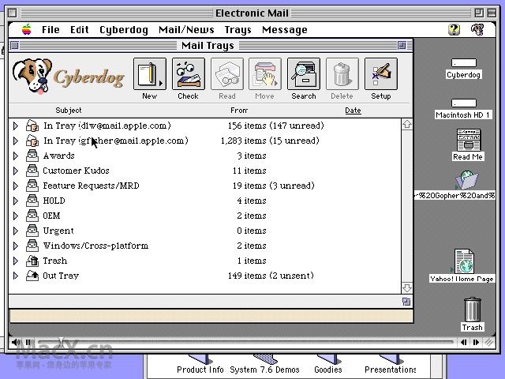Expand the OEM tray
The height and width of the screenshot is (379, 505).
coord(15,216)
